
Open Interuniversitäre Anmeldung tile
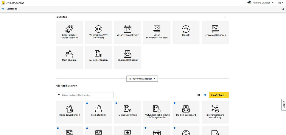click(215, 112)
